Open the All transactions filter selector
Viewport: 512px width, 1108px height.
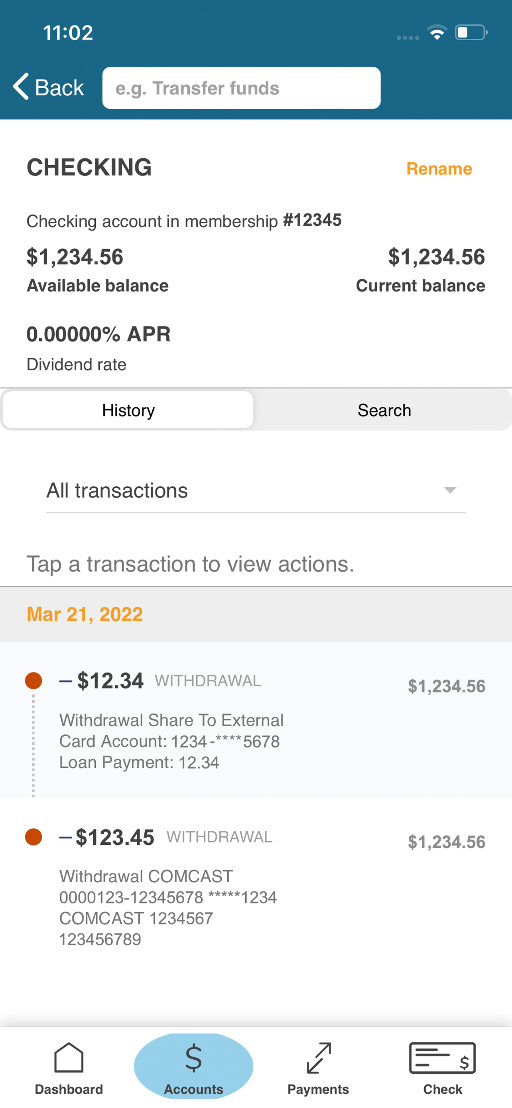(x=256, y=491)
